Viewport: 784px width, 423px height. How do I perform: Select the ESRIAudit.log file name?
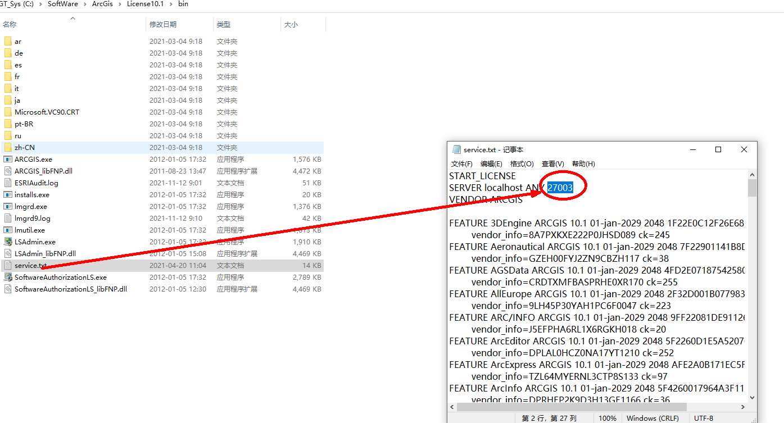[37, 183]
